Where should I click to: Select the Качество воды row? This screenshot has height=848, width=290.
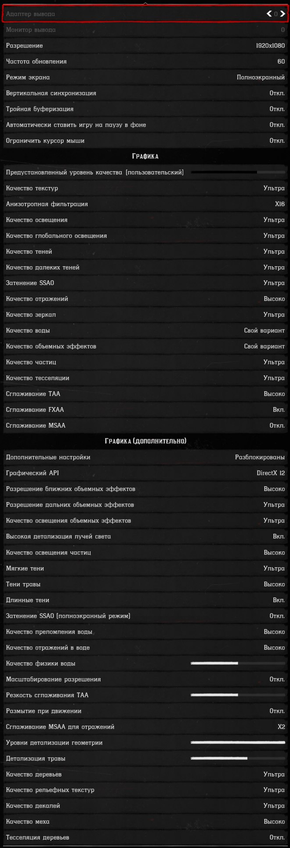click(x=145, y=330)
